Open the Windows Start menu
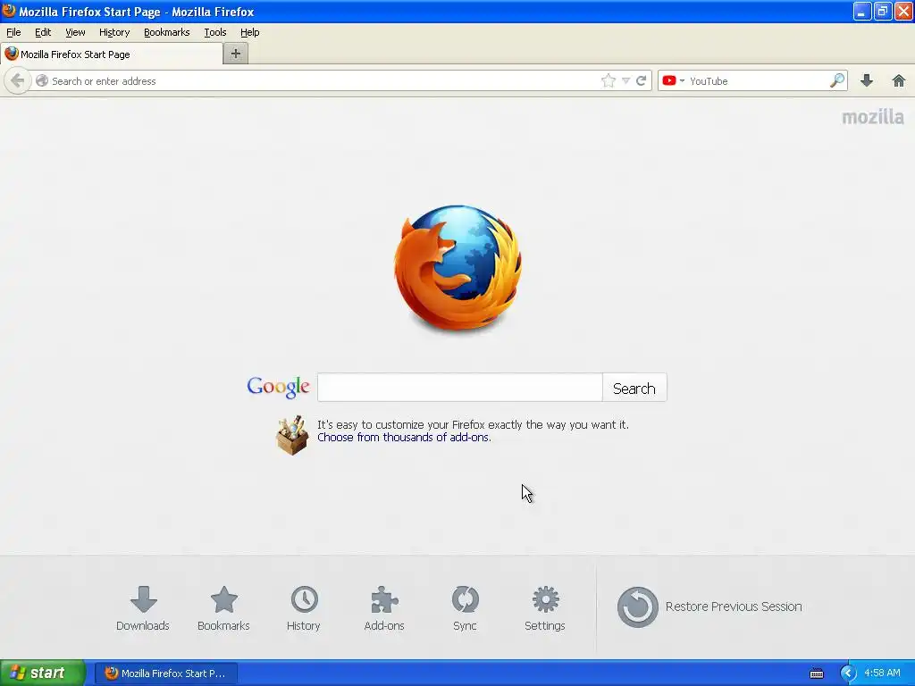This screenshot has width=915, height=686. tap(43, 673)
